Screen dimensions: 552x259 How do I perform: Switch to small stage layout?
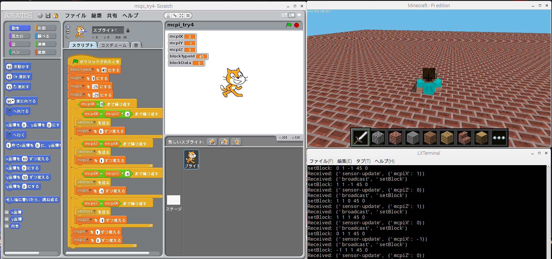pos(284,16)
